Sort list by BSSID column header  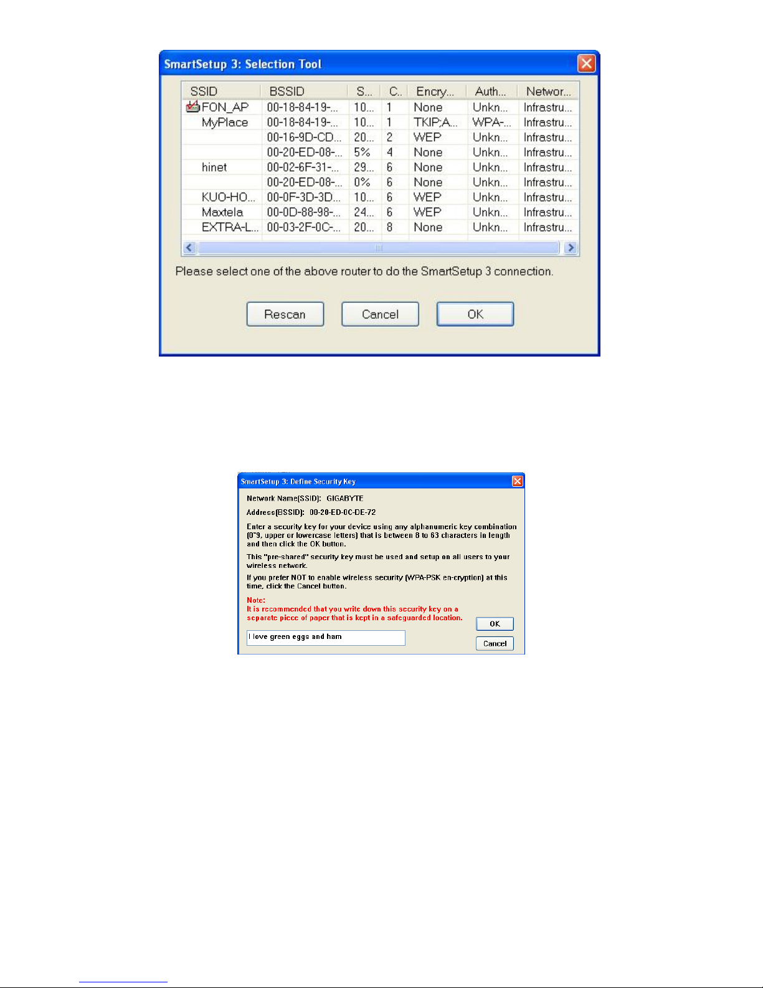pyautogui.click(x=305, y=91)
